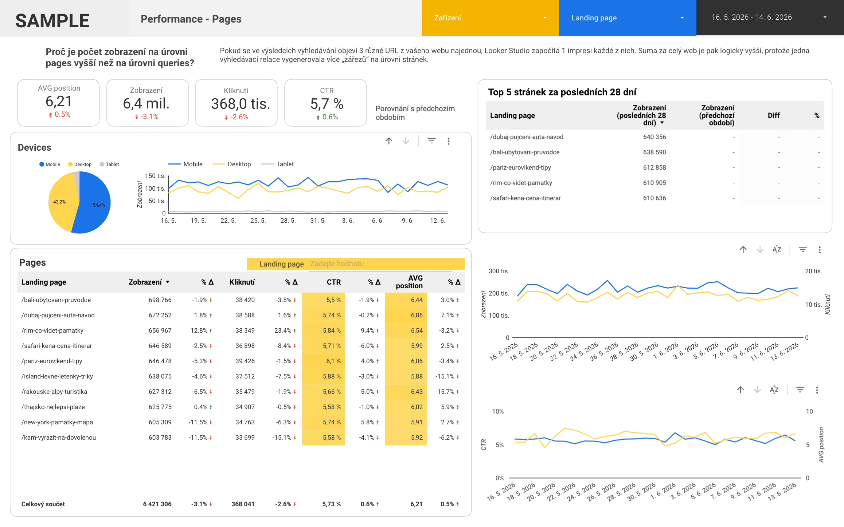Click /kam-vyrazit-na-dovolenou row in Pages table
Image resolution: width=844 pixels, height=527 pixels.
click(241, 437)
